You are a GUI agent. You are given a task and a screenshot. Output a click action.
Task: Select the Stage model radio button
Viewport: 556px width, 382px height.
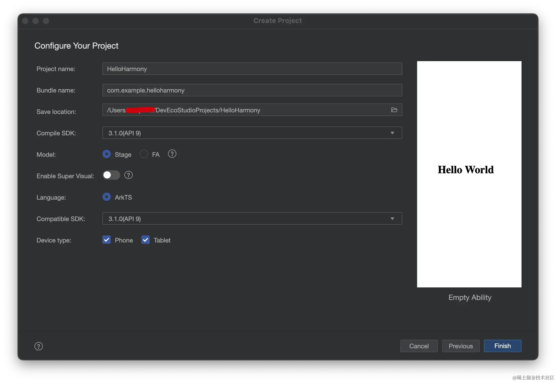coord(107,154)
